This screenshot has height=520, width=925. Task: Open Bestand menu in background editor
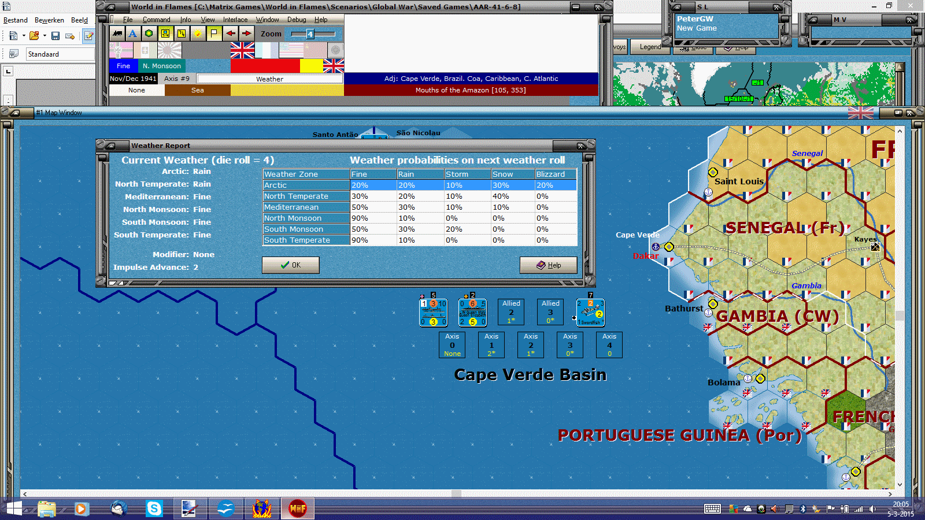(x=16, y=20)
